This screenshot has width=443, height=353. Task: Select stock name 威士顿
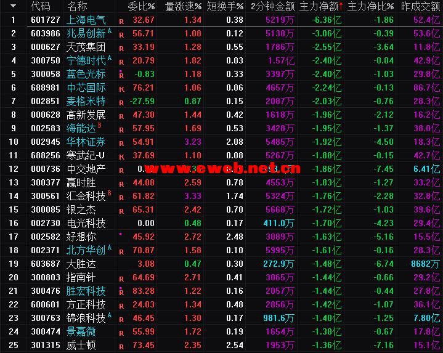tap(81, 345)
